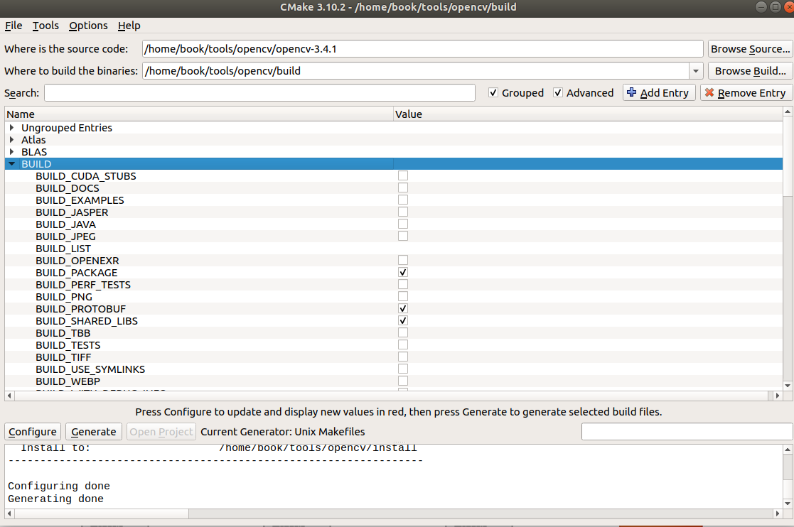Select the BUILD_TIFF entry name
Screen dimensions: 794x527
point(63,357)
